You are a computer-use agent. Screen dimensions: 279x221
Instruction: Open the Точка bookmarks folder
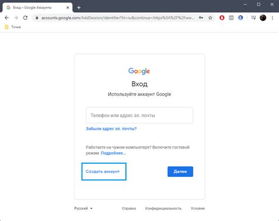point(13,27)
